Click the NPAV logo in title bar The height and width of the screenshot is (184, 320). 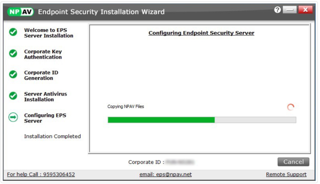(20, 12)
